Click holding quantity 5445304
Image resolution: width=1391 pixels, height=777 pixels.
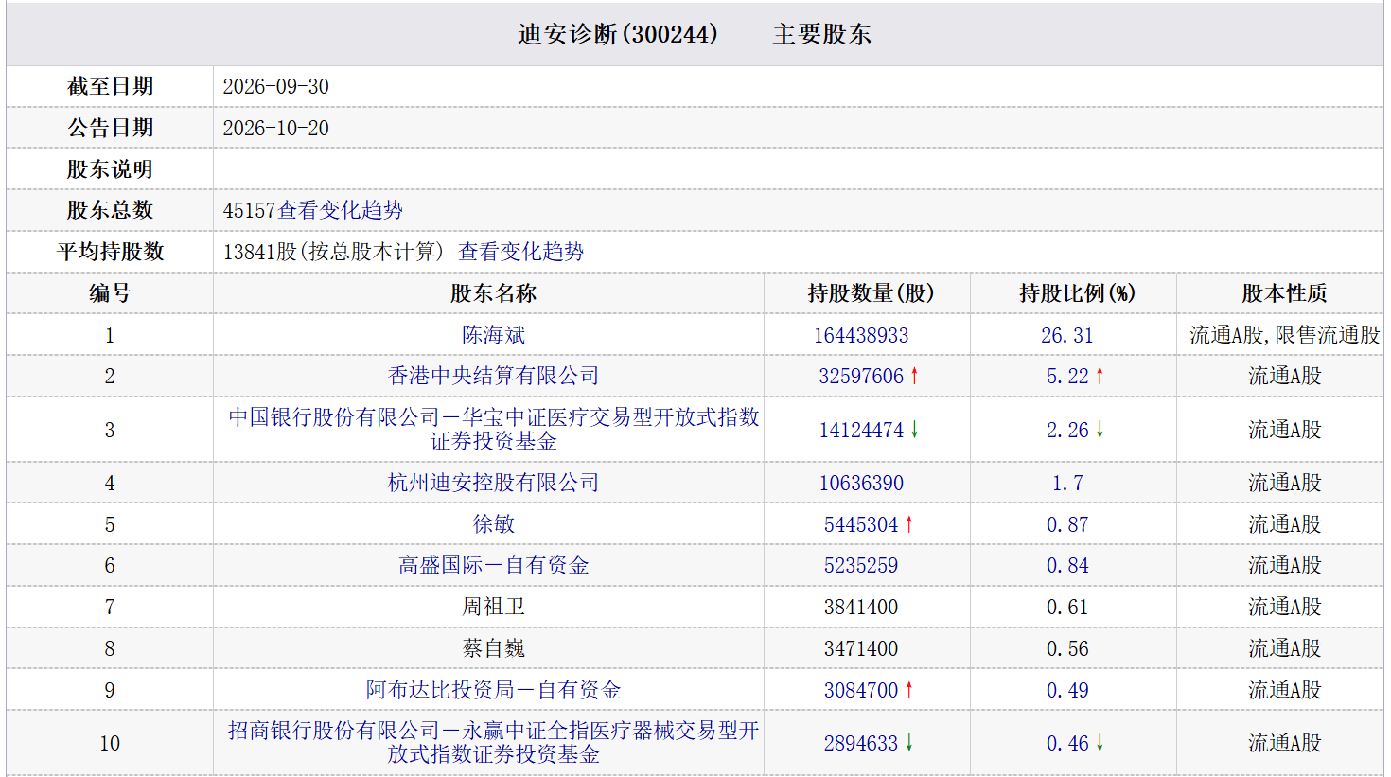coord(861,524)
